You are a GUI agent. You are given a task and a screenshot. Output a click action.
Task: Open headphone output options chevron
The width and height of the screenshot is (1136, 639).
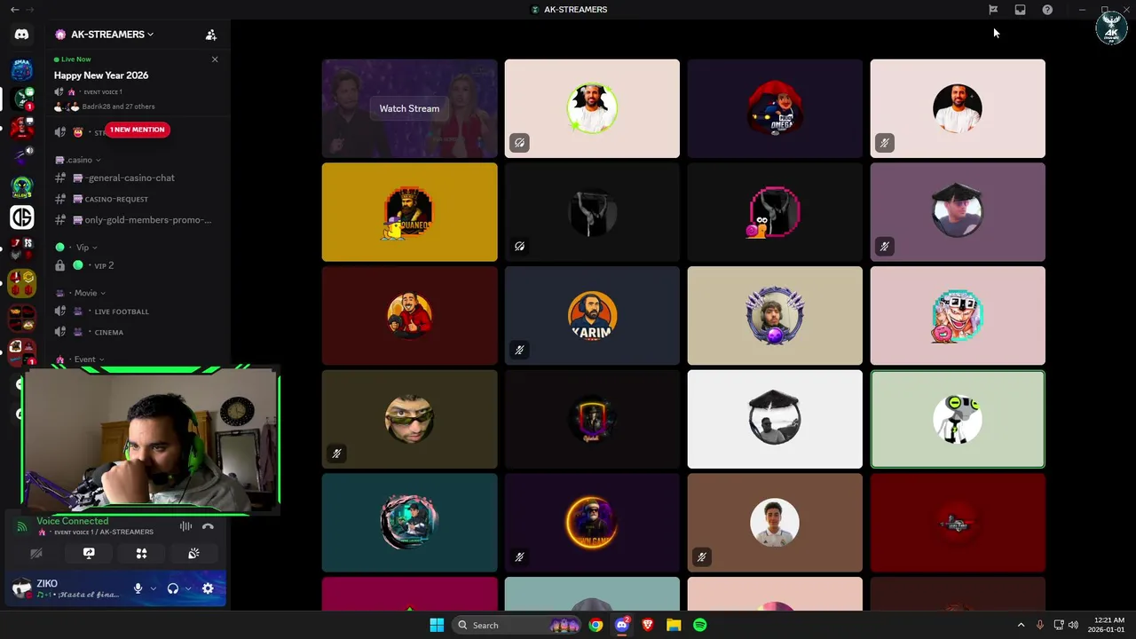[188, 588]
